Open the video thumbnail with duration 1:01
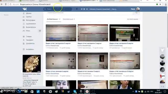 tap(93, 33)
